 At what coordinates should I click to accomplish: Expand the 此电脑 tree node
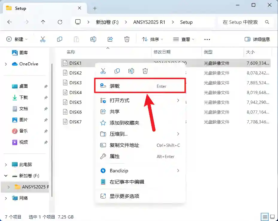pos(6,165)
